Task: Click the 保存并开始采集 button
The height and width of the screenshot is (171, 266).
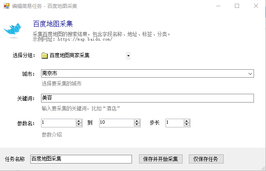Action: [x=161, y=159]
